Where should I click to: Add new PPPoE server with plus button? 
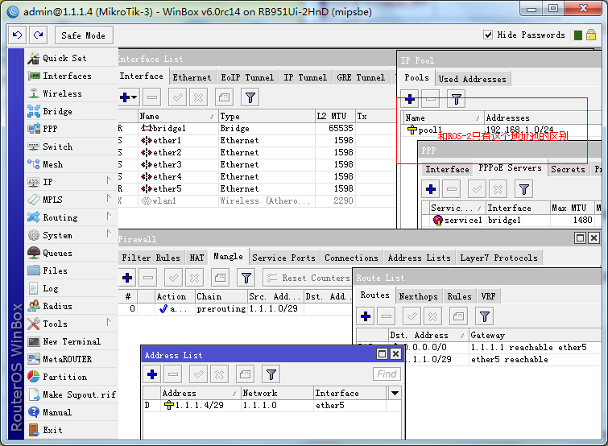[431, 189]
